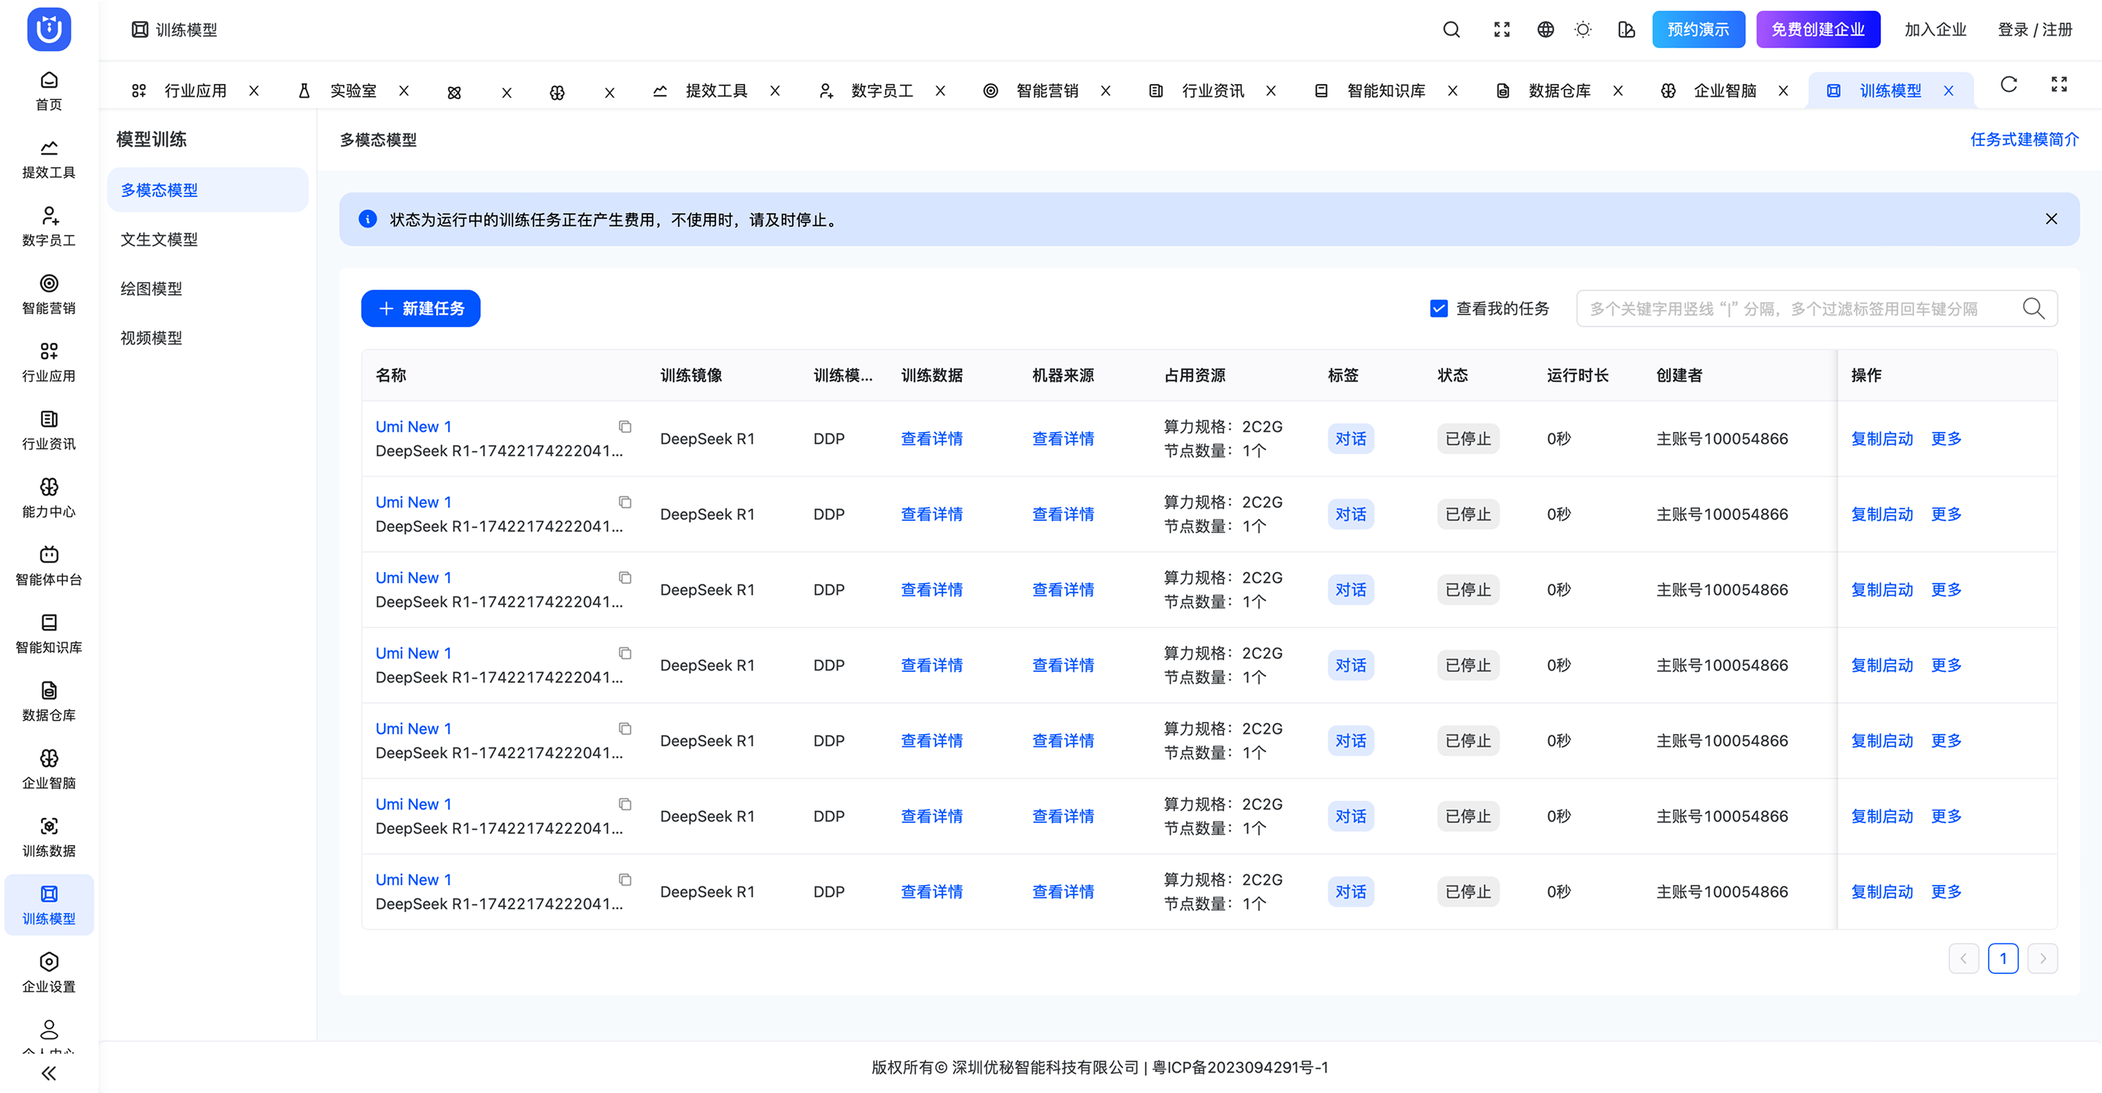Open 任务式建模简介 link
The height and width of the screenshot is (1093, 2102).
click(x=2024, y=139)
